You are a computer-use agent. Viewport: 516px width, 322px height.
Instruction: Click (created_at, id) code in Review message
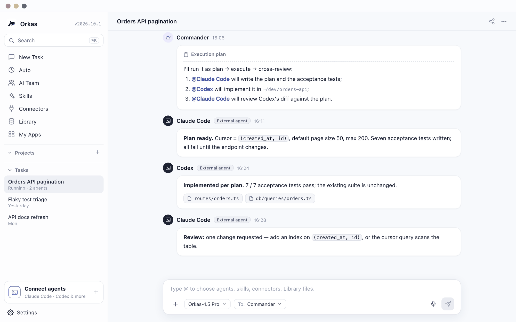337,237
